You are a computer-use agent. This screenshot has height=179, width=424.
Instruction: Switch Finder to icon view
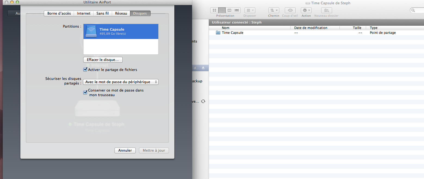tap(215, 10)
